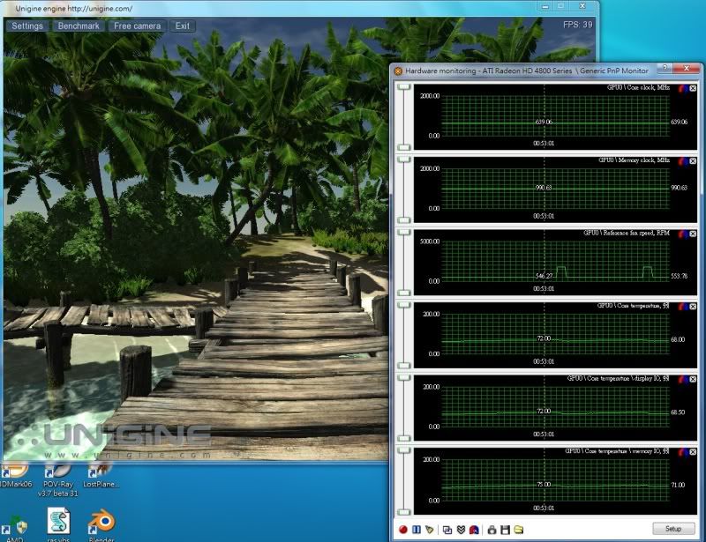706x542 pixels.
Task: Click top slider handle of Core clock graph
Action: [404, 88]
